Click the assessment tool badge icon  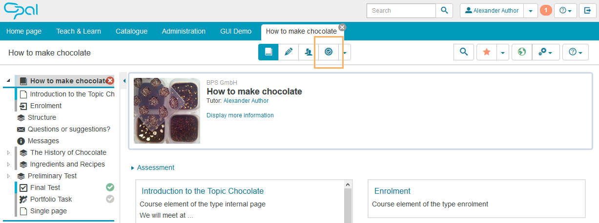point(329,52)
